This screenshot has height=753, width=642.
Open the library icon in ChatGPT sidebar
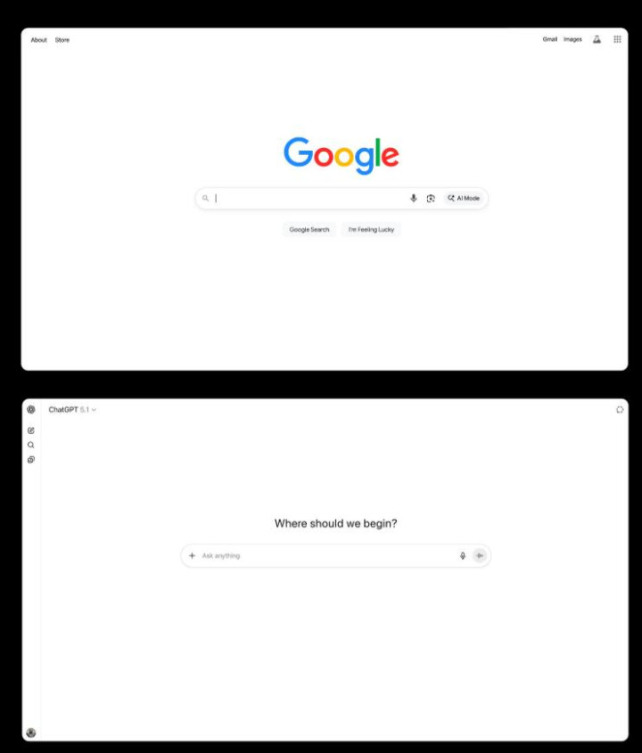(31, 460)
